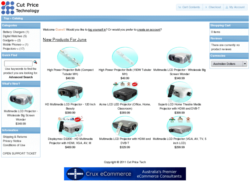Open the Gadgets category
This screenshot has height=188, width=250.
coord(12,40)
